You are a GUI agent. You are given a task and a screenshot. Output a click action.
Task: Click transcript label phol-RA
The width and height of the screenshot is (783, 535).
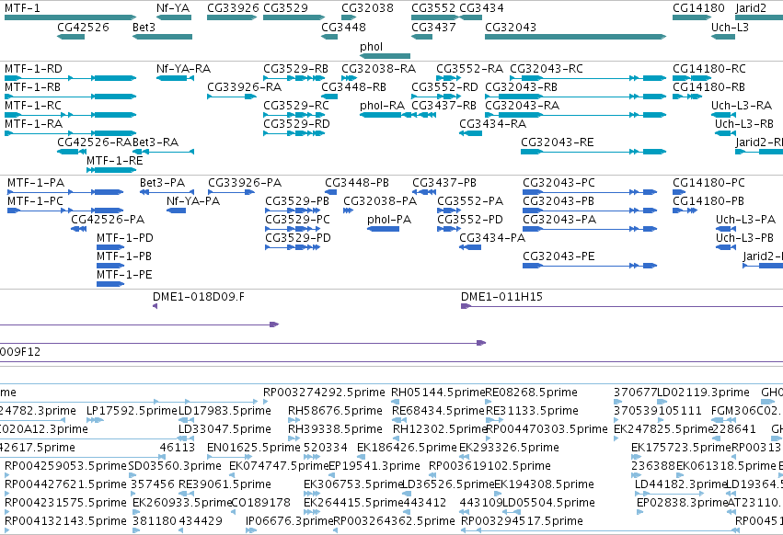382,106
